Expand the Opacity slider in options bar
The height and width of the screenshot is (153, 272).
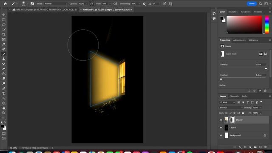point(86,4)
